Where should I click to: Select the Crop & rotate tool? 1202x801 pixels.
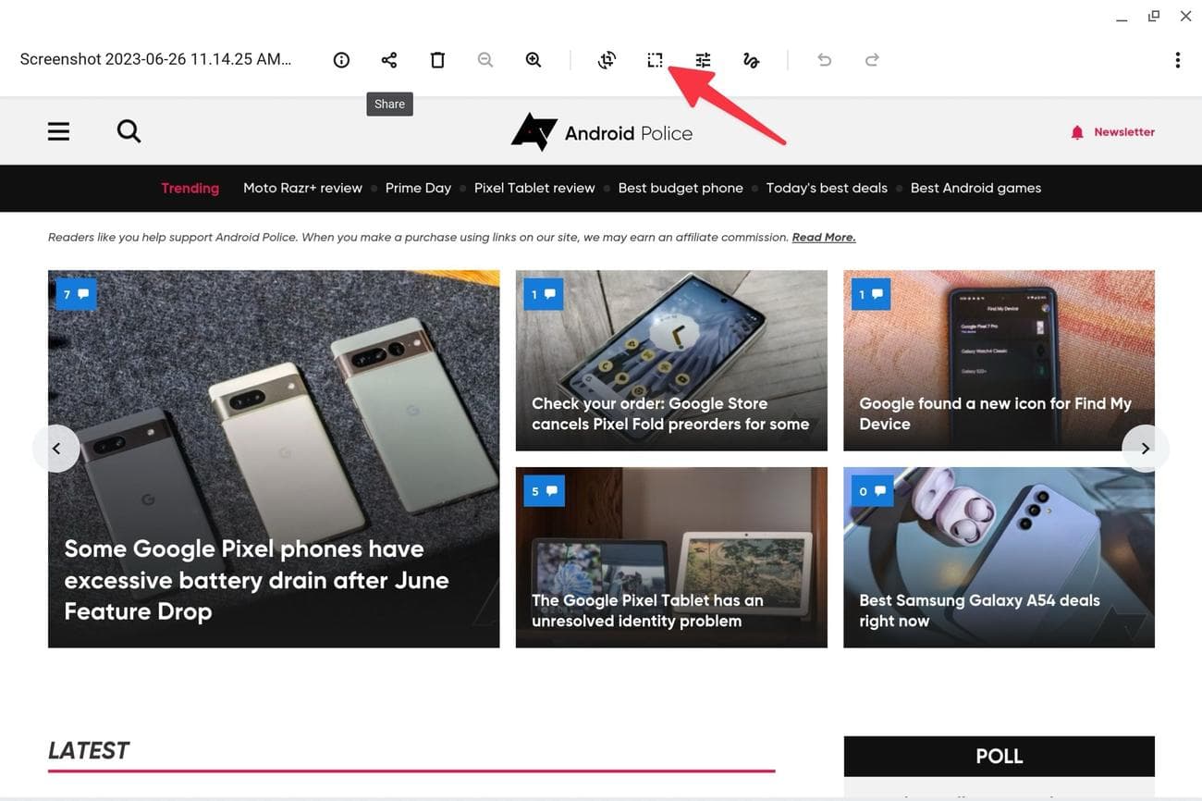pyautogui.click(x=607, y=60)
